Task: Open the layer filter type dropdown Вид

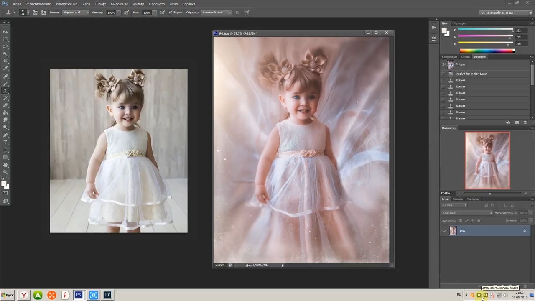Action: (x=454, y=205)
